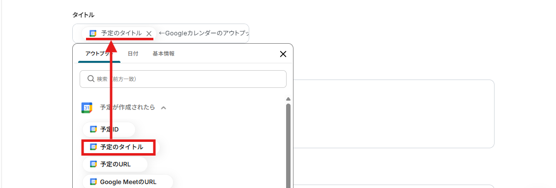Click the calendar icon inside the title field chip
Image resolution: width=556 pixels, height=188 pixels.
[x=93, y=34]
